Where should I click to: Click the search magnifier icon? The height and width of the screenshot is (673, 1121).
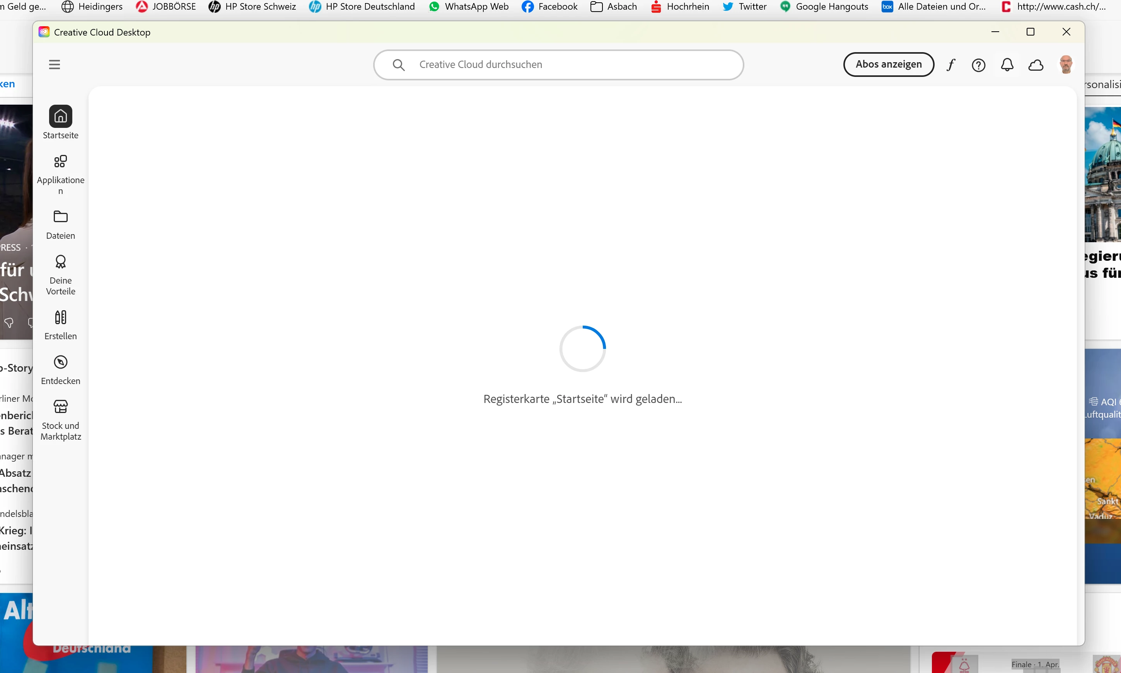pos(398,65)
